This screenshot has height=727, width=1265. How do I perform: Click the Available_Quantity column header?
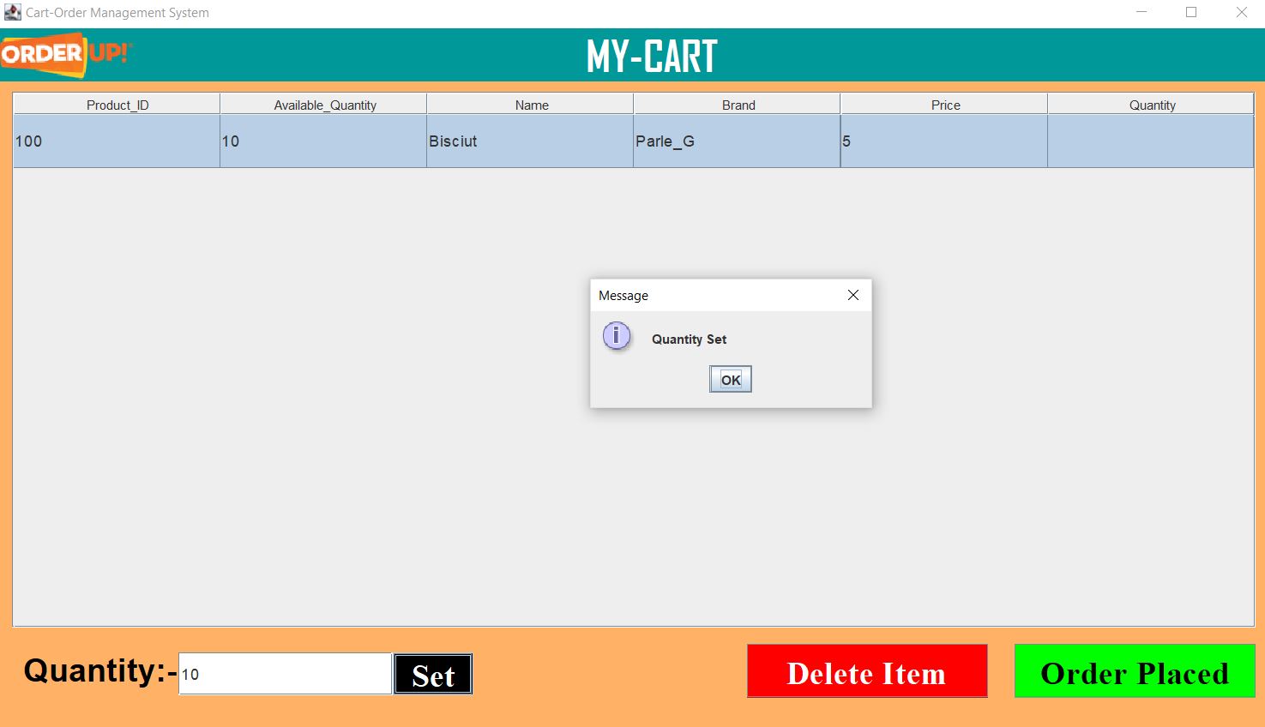(323, 104)
